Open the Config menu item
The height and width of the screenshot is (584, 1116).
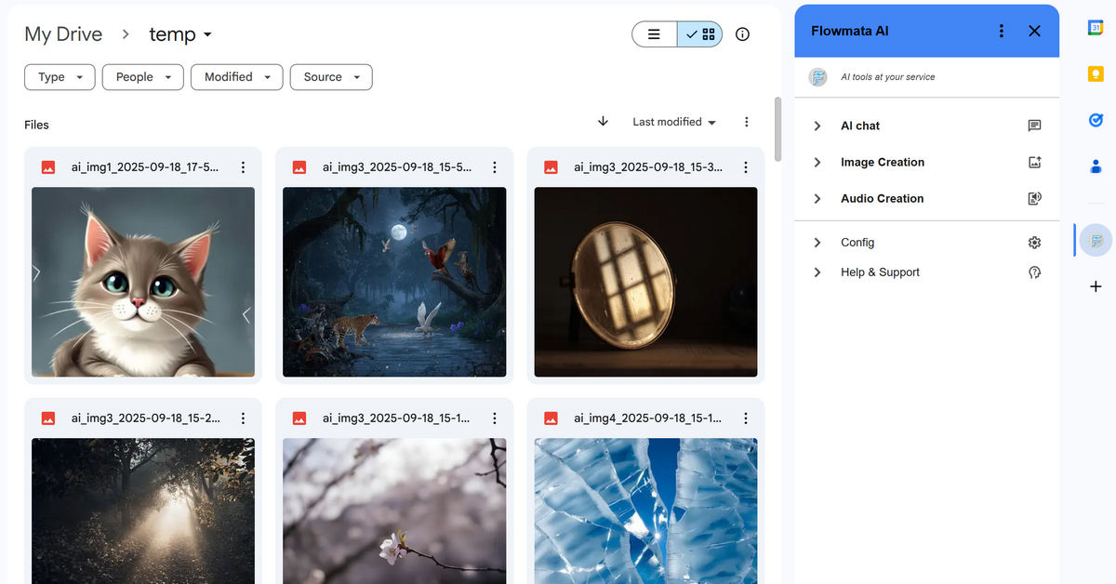click(x=857, y=242)
